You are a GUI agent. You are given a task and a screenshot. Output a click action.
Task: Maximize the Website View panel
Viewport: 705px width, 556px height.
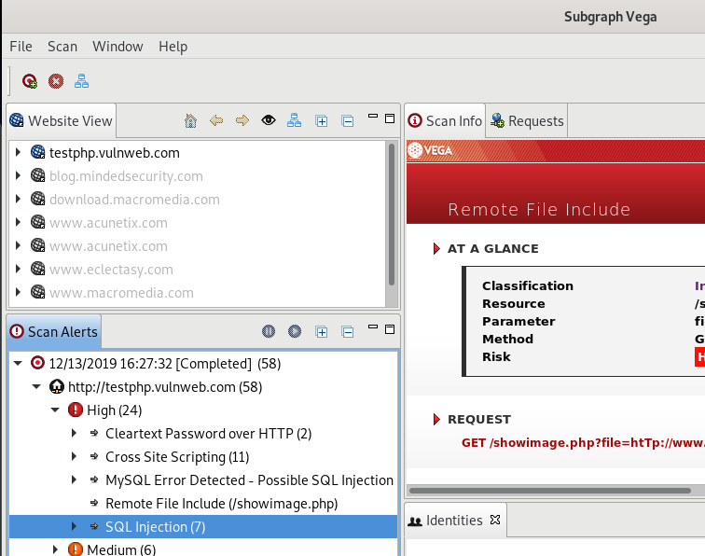coord(390,118)
